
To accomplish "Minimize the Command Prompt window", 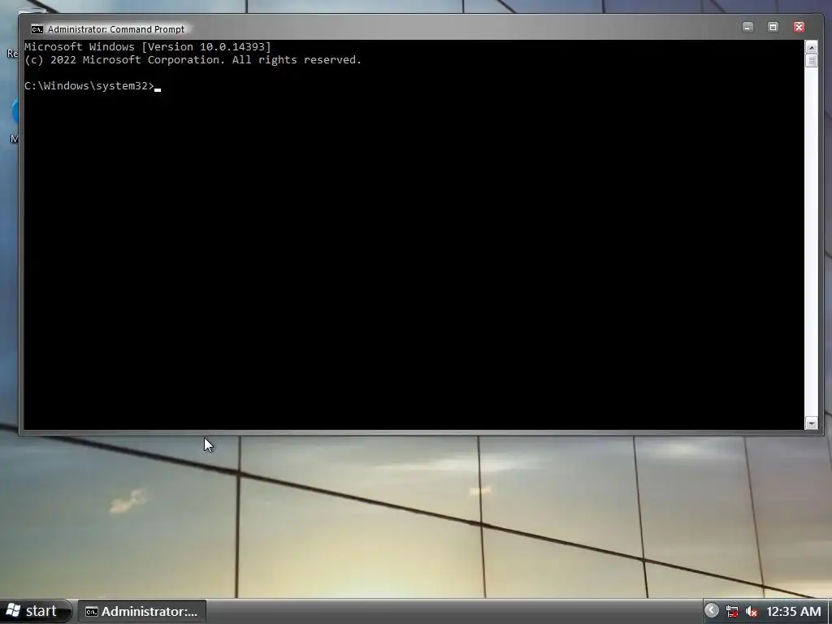I will pyautogui.click(x=747, y=27).
